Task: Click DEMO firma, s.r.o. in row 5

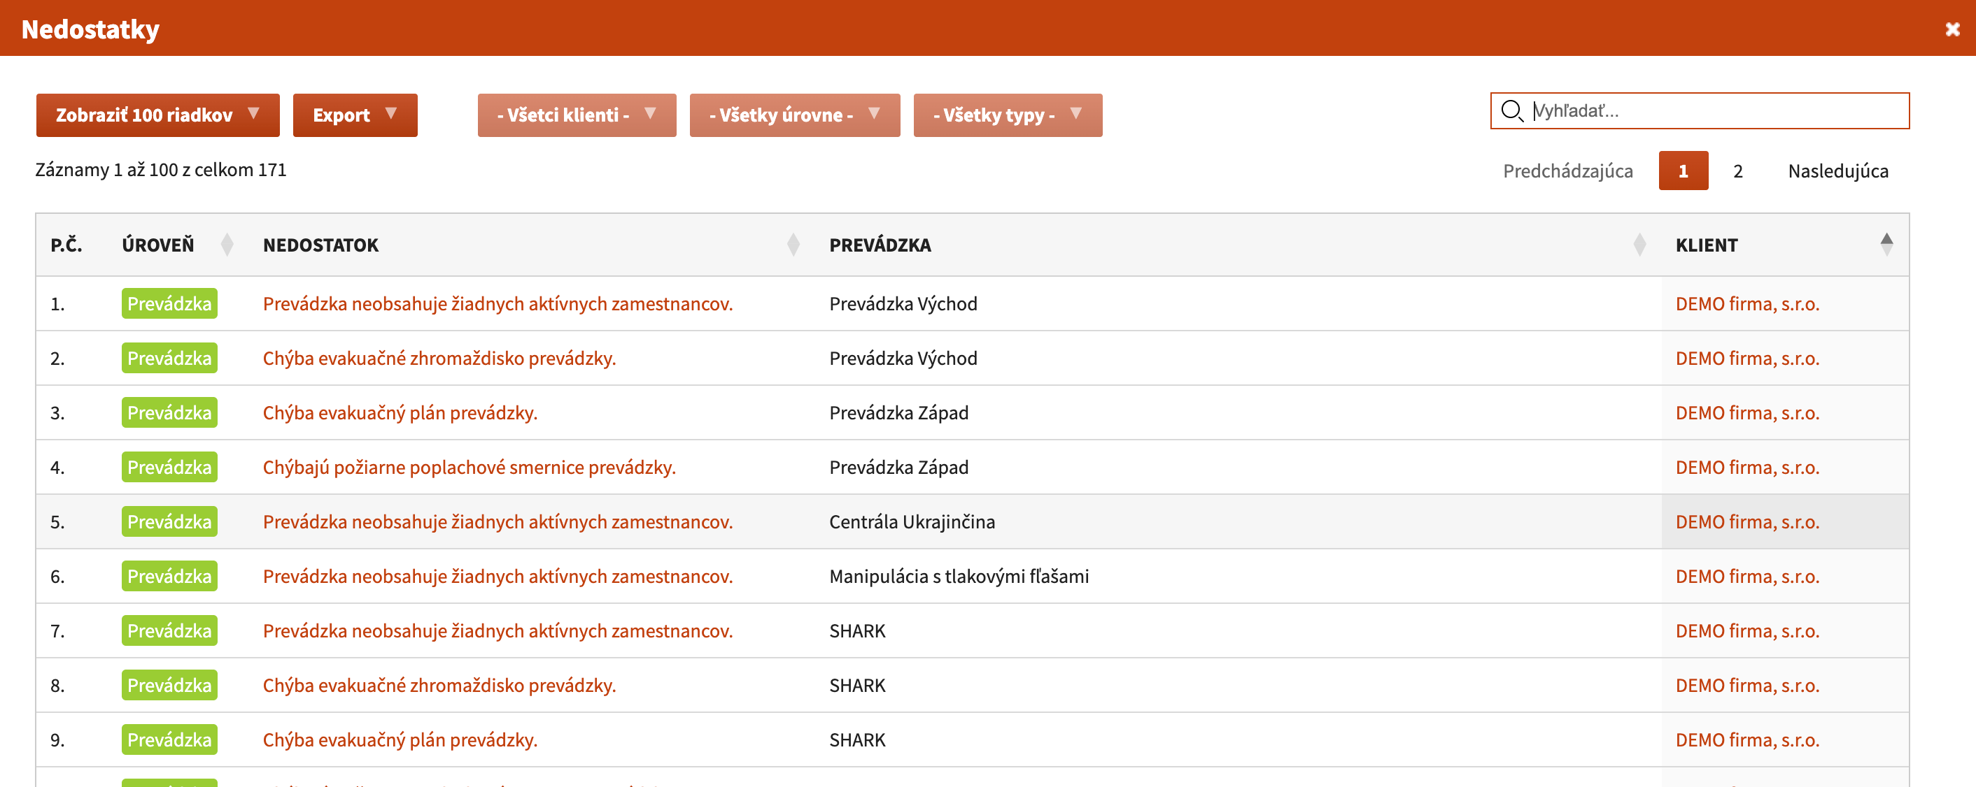Action: point(1746,522)
